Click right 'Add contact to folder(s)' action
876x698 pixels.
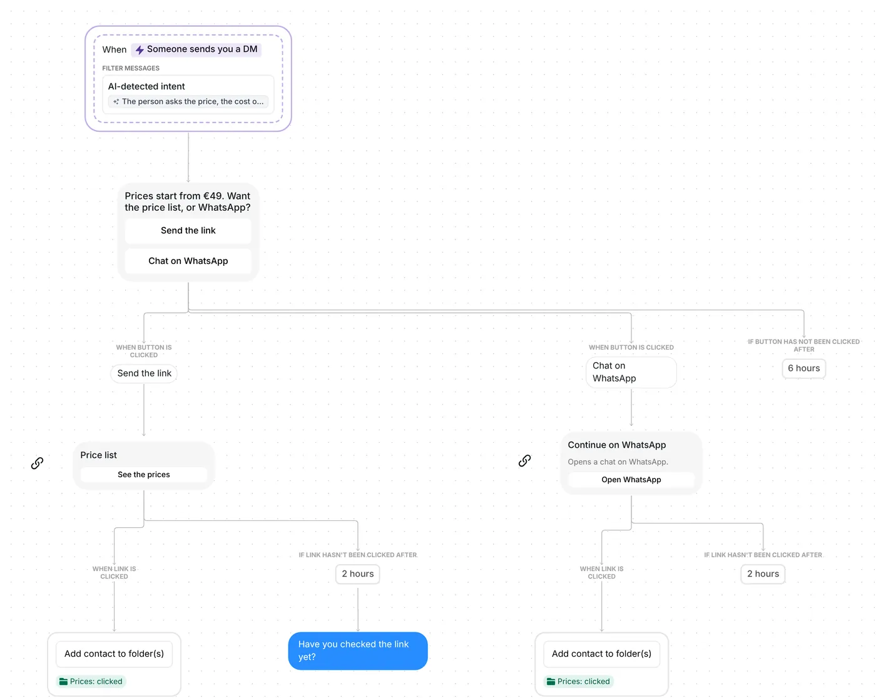pos(602,654)
